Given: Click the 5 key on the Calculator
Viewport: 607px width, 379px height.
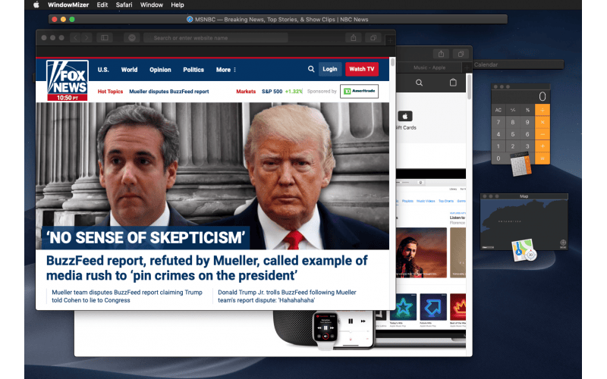Looking at the screenshot, I should tap(513, 134).
